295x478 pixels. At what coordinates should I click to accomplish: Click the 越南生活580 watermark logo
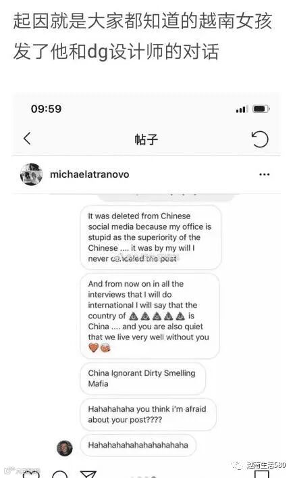point(259,465)
